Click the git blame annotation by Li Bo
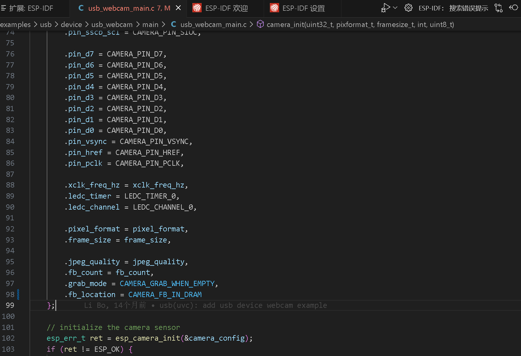The image size is (521, 356). click(x=205, y=305)
